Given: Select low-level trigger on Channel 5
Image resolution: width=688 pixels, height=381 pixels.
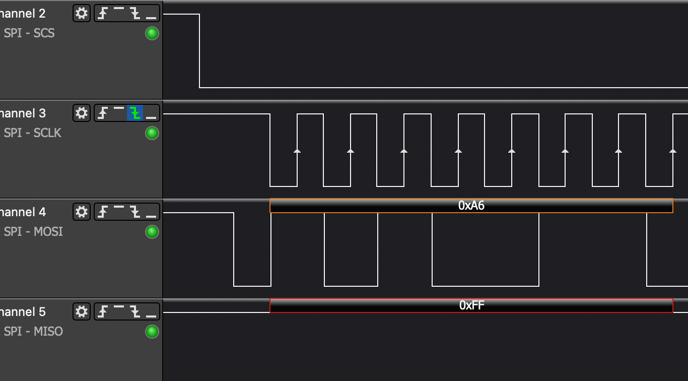Looking at the screenshot, I should tap(150, 311).
